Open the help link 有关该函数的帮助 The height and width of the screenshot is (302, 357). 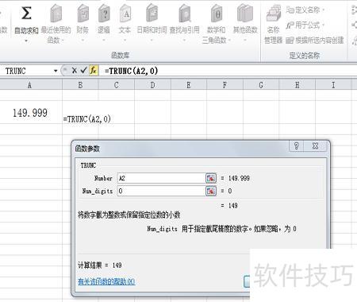click(106, 281)
